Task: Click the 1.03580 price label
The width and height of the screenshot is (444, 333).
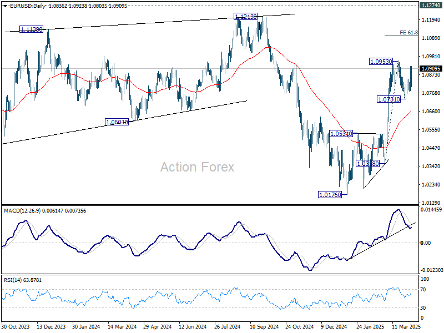Action: pyautogui.click(x=367, y=164)
